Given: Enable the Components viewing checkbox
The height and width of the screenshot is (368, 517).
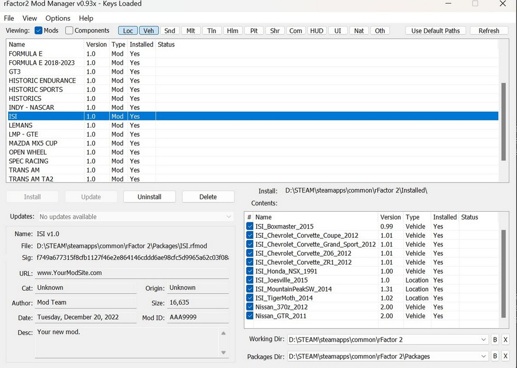Looking at the screenshot, I should click(x=69, y=30).
